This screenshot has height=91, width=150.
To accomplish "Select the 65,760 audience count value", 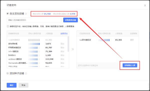I will coord(47,14).
